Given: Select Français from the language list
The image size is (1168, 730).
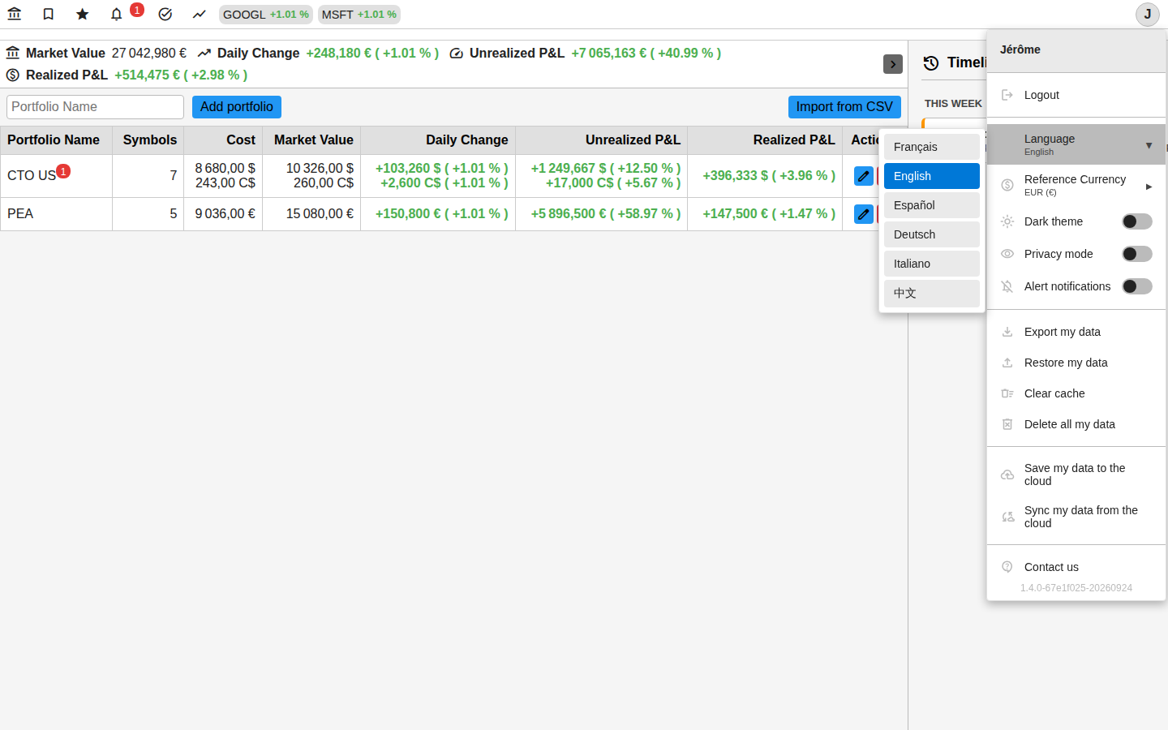Looking at the screenshot, I should [932, 147].
